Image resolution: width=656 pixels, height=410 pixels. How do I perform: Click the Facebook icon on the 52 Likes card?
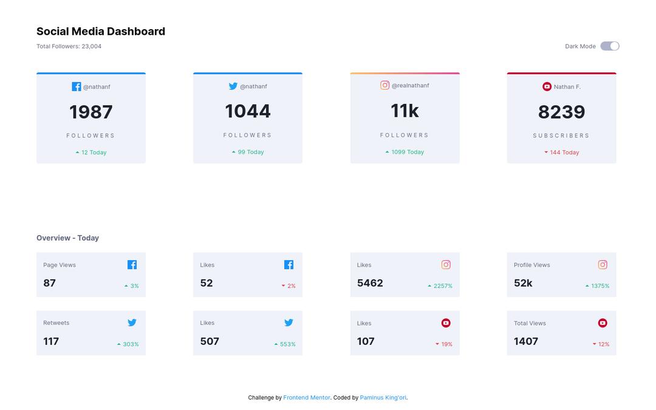point(289,265)
